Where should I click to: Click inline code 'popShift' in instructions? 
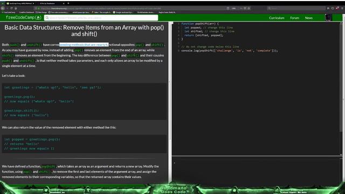[48, 167]
